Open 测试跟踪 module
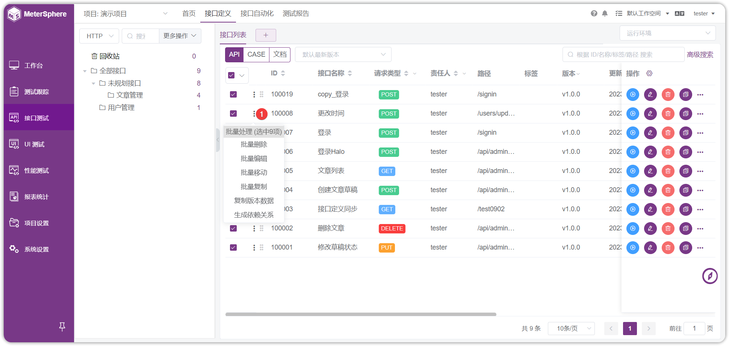Screen dimensions: 729x346 point(39,92)
